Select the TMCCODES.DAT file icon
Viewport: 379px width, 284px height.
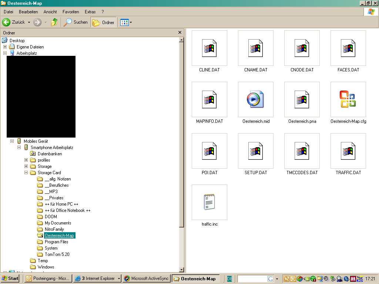pyautogui.click(x=302, y=151)
